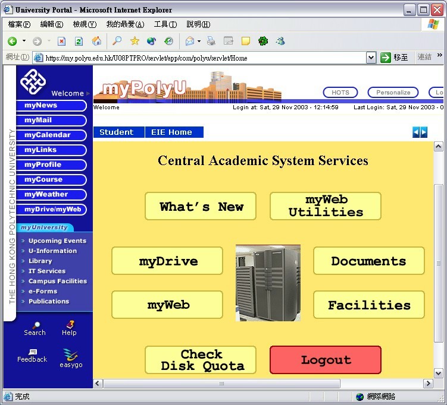Screen dimensions: 447x405
Task: Open the 檢視(V) menu
Action: click(85, 24)
